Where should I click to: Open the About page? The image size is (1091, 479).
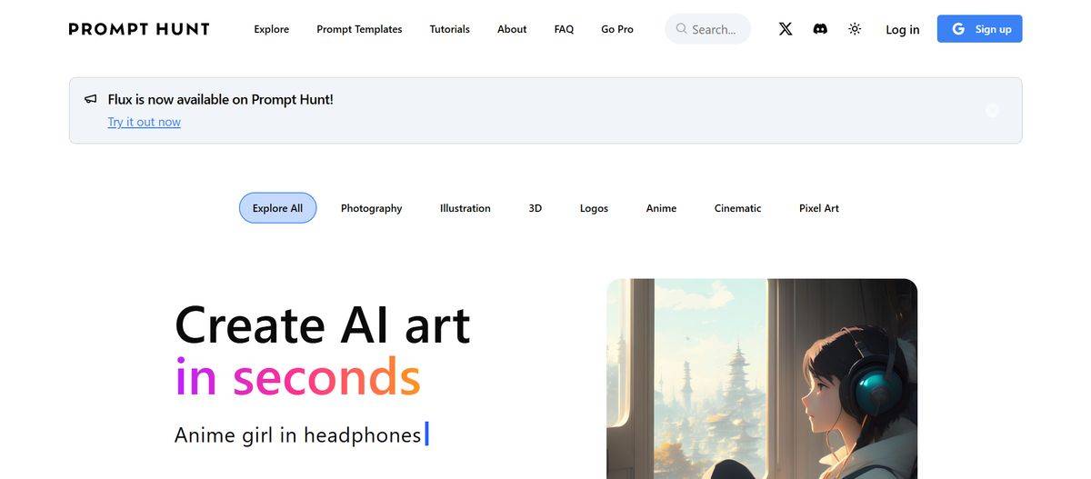(512, 29)
